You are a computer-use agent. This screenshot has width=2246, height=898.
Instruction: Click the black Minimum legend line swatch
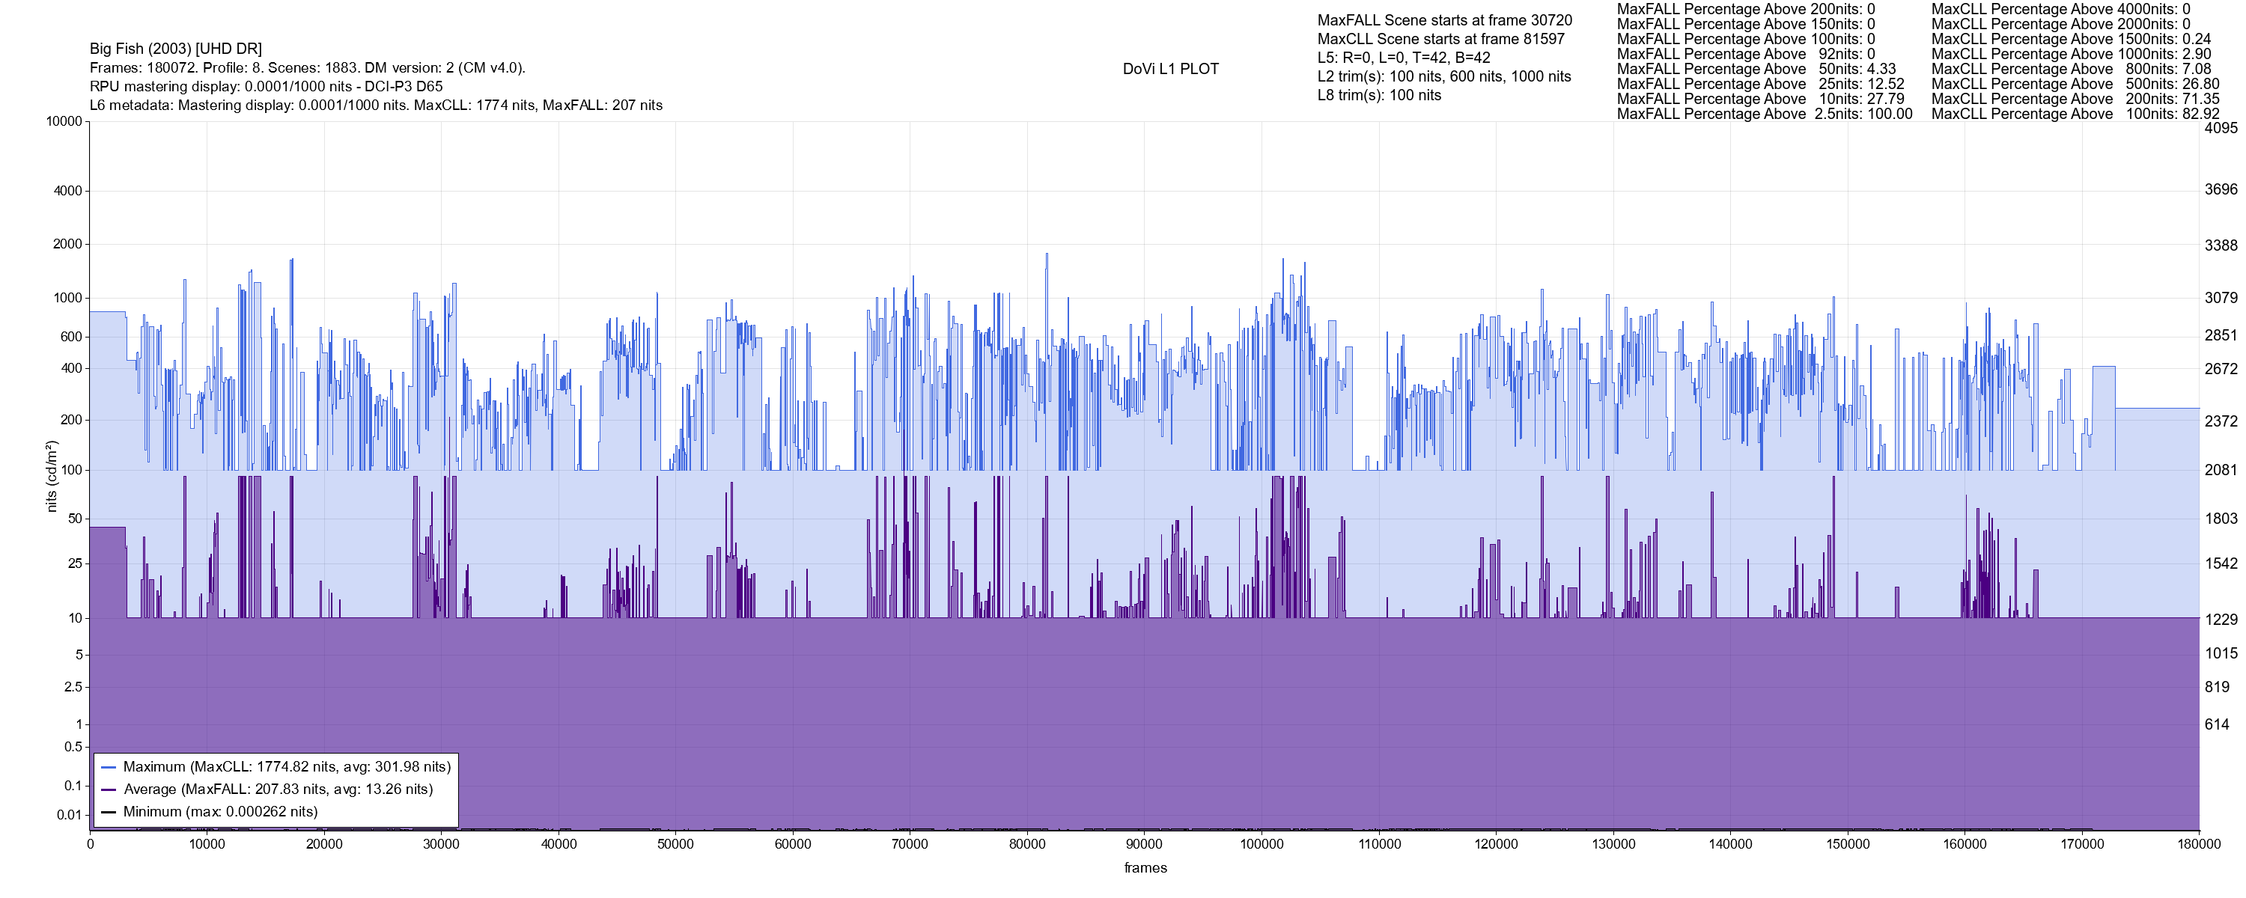click(x=108, y=812)
